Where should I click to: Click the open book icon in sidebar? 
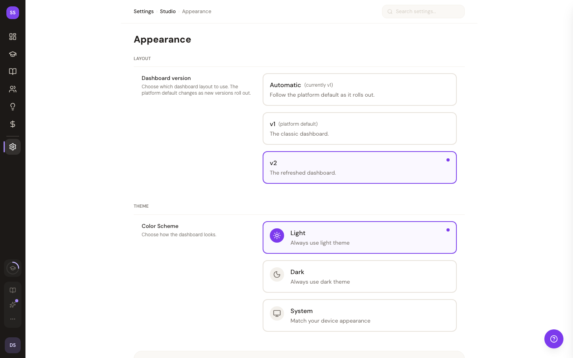[x=13, y=72]
